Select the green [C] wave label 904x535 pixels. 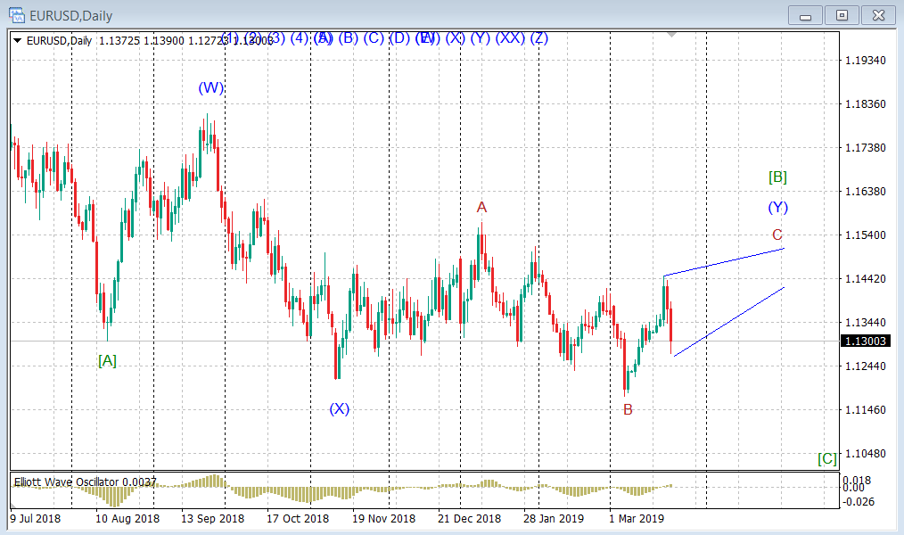click(x=827, y=459)
